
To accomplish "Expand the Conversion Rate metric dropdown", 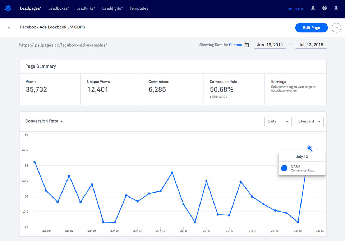I will 44,121.
